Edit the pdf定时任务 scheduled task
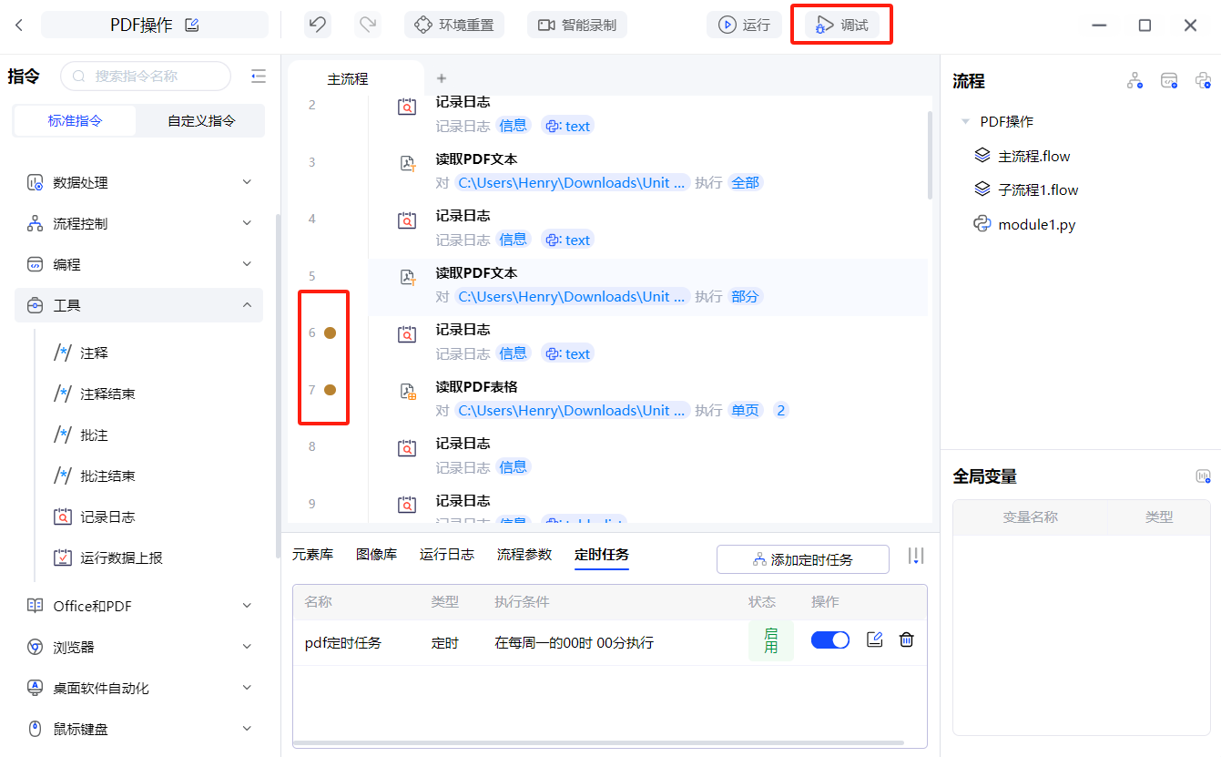 click(x=875, y=640)
